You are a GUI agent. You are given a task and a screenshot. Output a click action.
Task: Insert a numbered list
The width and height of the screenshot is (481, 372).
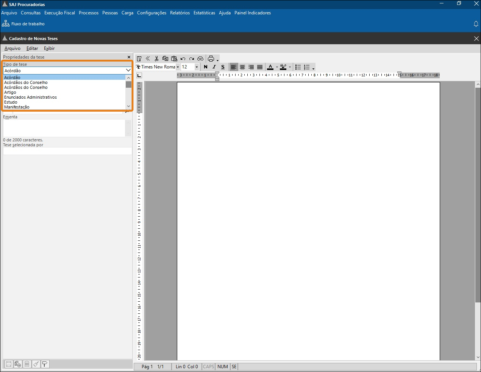click(307, 67)
